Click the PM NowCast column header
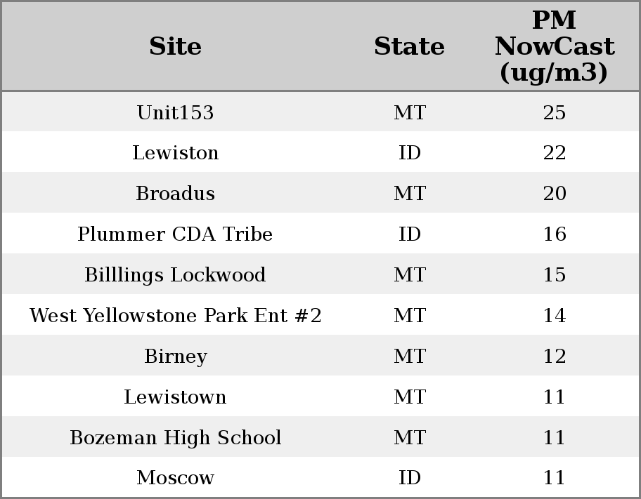The width and height of the screenshot is (641, 499). tap(554, 46)
